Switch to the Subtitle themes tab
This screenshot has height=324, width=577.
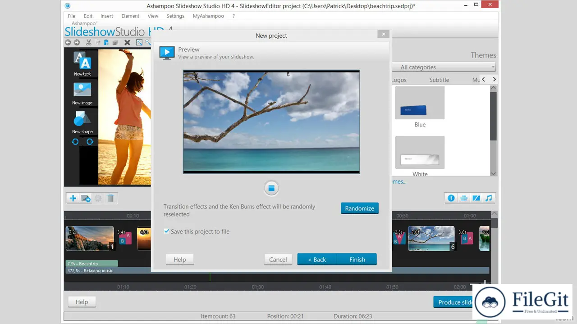click(x=439, y=80)
